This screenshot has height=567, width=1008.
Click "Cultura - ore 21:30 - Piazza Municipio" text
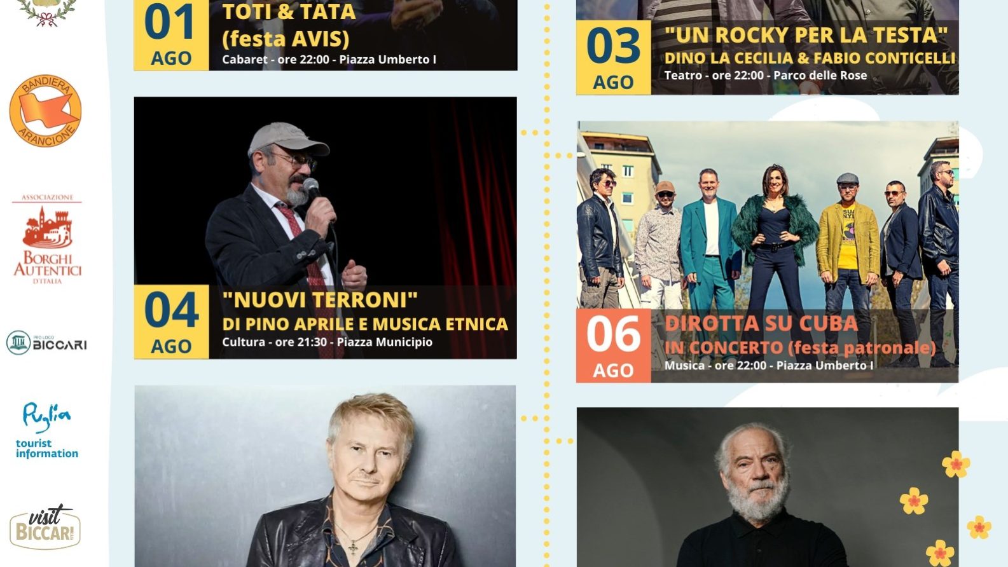[x=327, y=342]
